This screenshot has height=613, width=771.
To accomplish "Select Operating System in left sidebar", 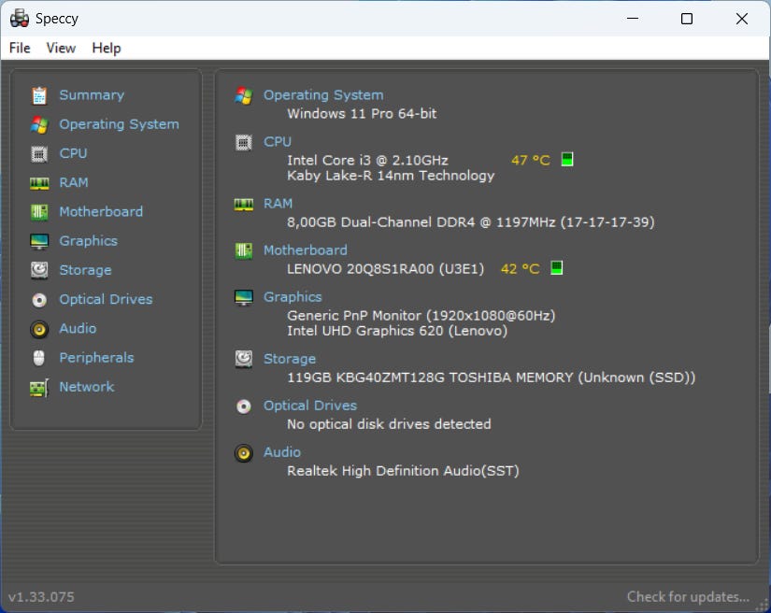I will click(119, 124).
